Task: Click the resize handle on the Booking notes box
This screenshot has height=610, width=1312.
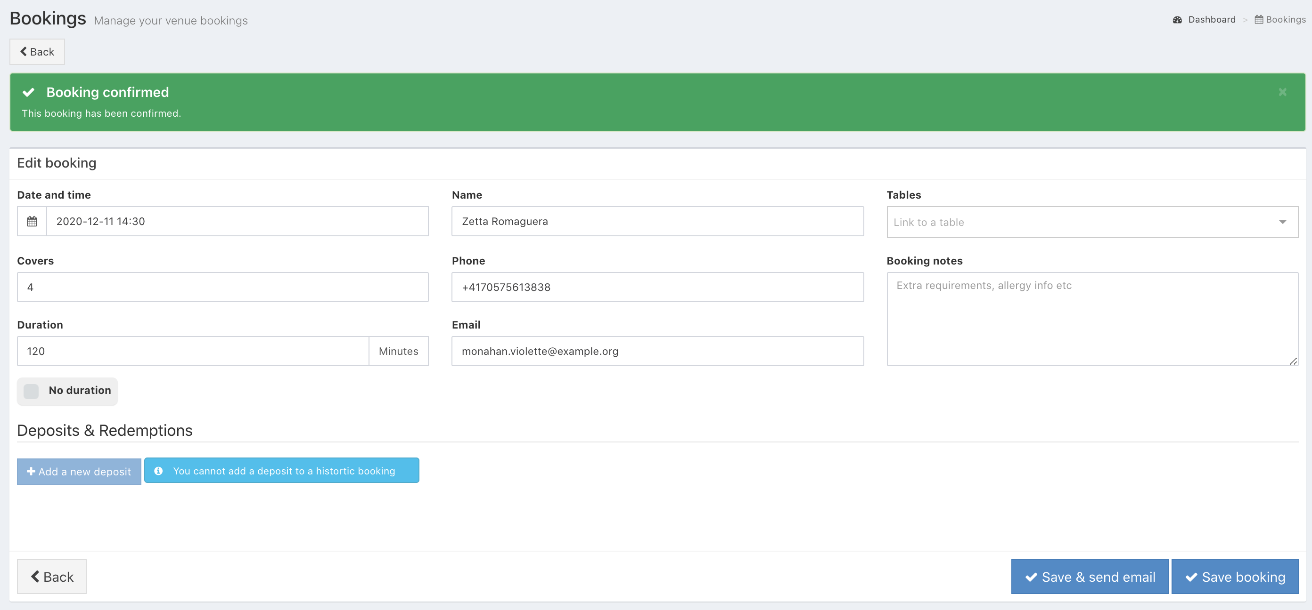Action: pyautogui.click(x=1293, y=361)
